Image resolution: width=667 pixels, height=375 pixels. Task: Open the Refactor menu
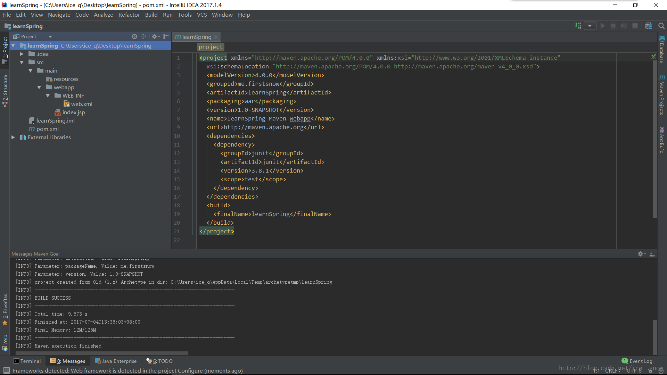point(129,15)
